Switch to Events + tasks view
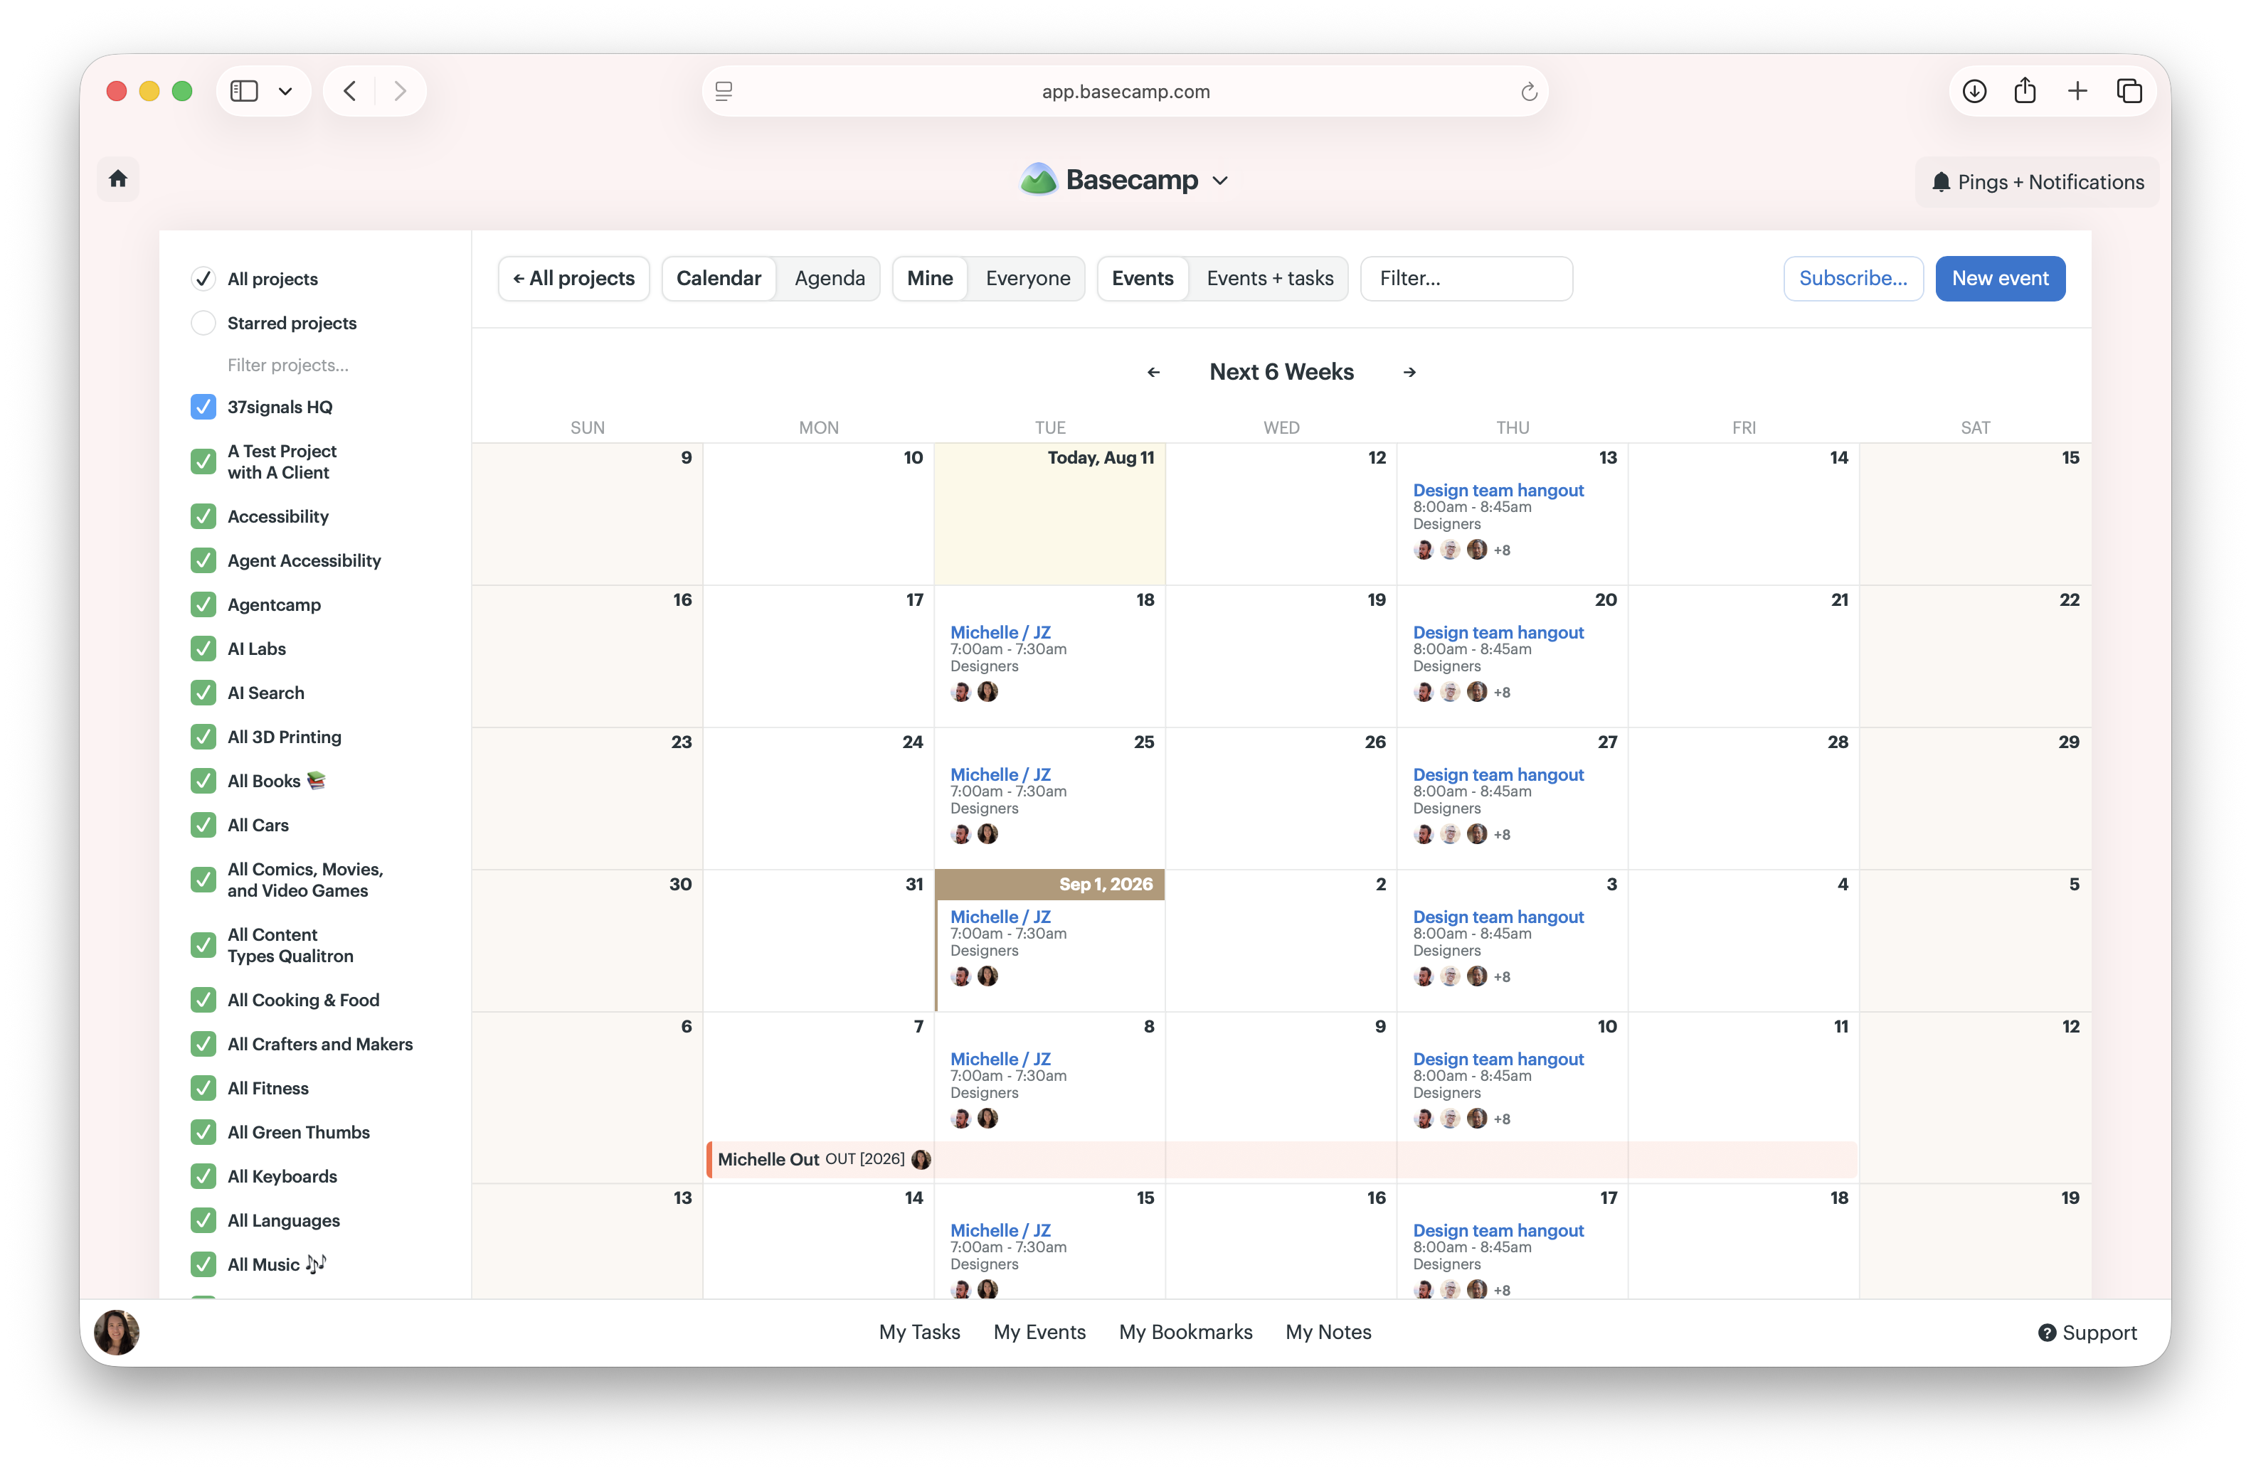This screenshot has height=1472, width=2251. pos(1269,278)
